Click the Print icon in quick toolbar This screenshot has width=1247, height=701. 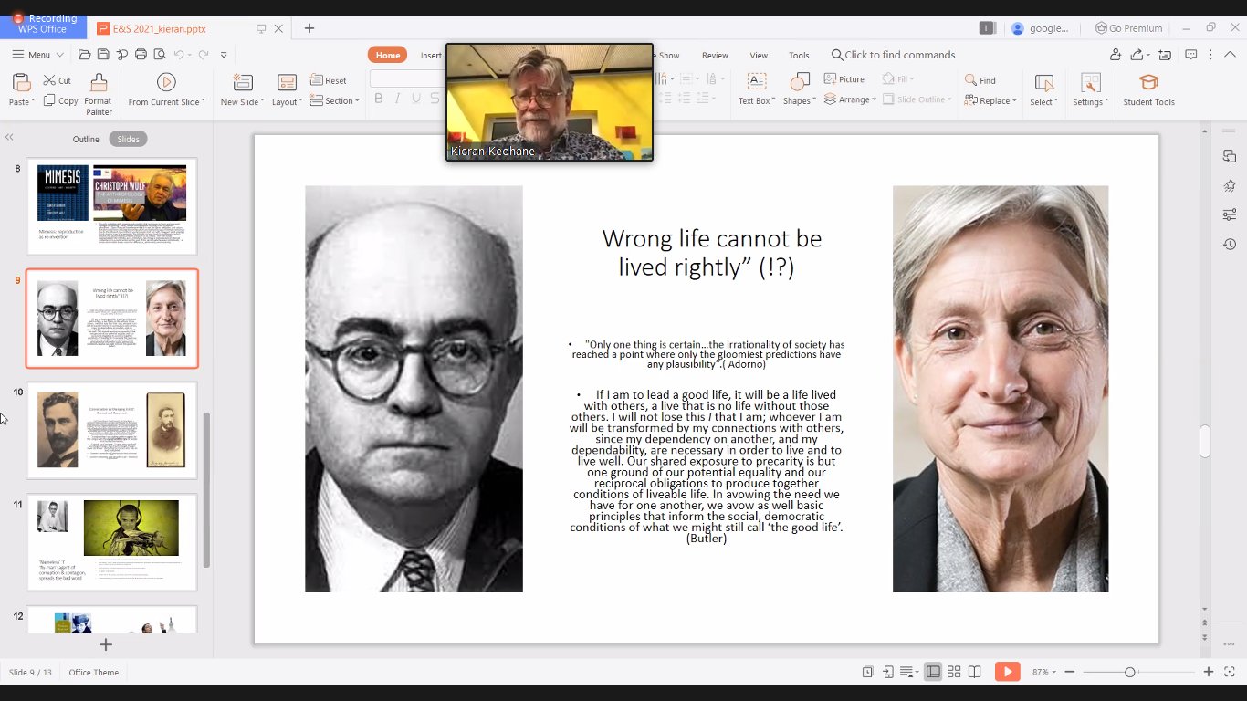[x=141, y=55]
